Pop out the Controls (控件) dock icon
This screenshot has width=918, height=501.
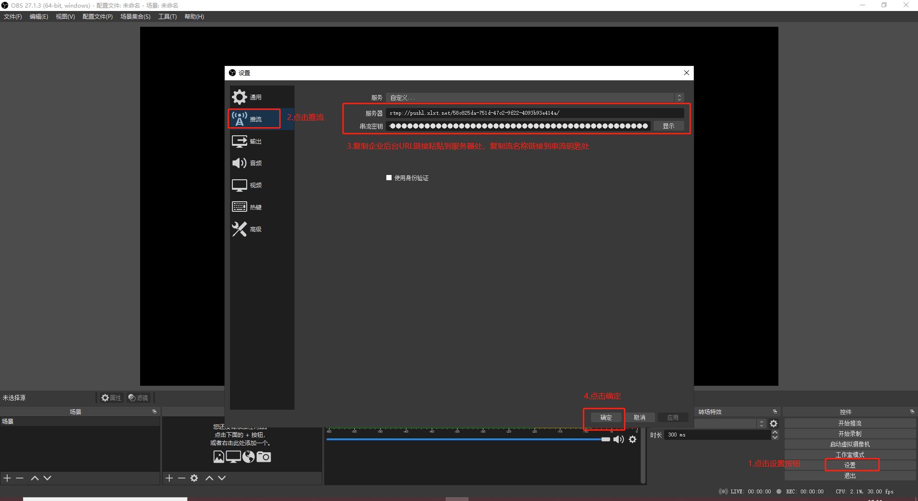912,412
